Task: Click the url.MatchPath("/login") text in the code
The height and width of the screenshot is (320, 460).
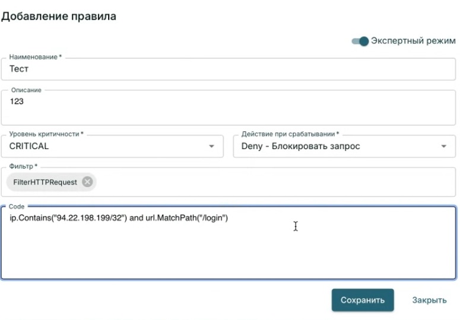Action: [x=187, y=218]
